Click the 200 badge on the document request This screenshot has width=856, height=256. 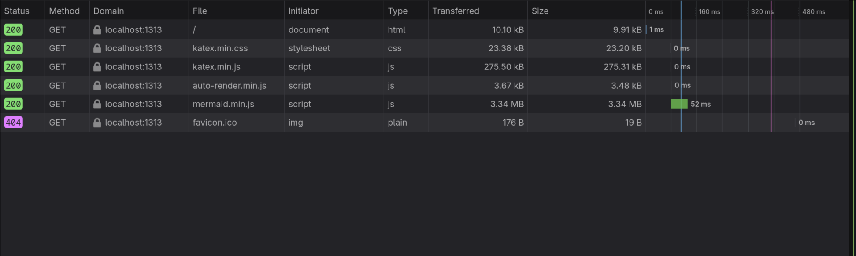click(x=13, y=29)
